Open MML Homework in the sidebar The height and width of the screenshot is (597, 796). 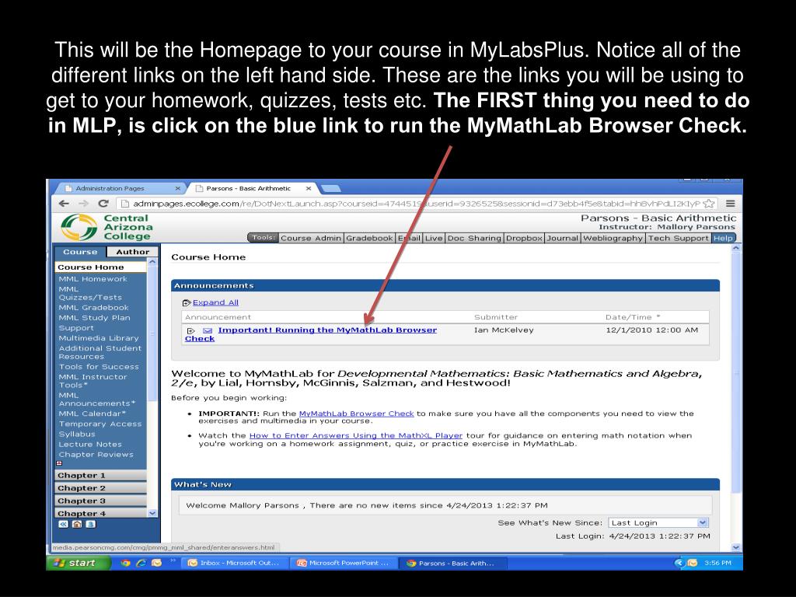[x=93, y=279]
